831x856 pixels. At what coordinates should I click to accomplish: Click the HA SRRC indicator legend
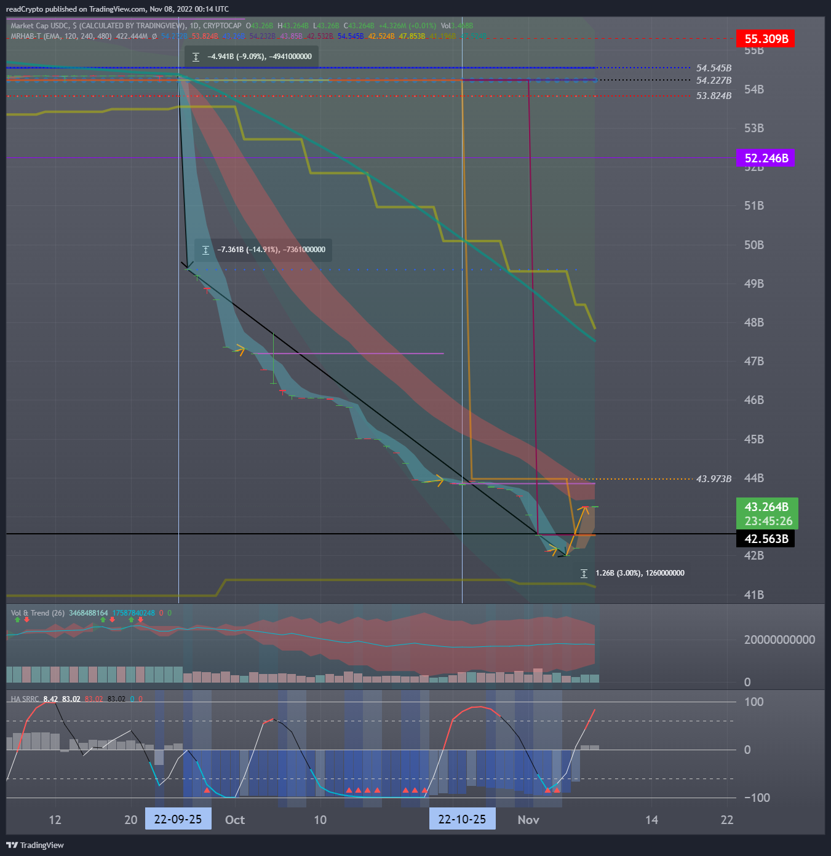(x=25, y=699)
